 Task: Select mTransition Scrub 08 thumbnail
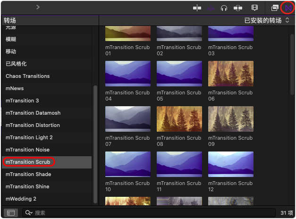(179, 119)
